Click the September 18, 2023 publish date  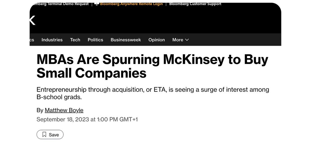[x=87, y=119]
